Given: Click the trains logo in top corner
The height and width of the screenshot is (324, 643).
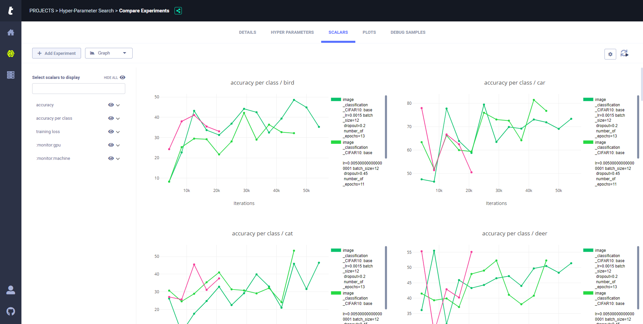Looking at the screenshot, I should [x=11, y=11].
